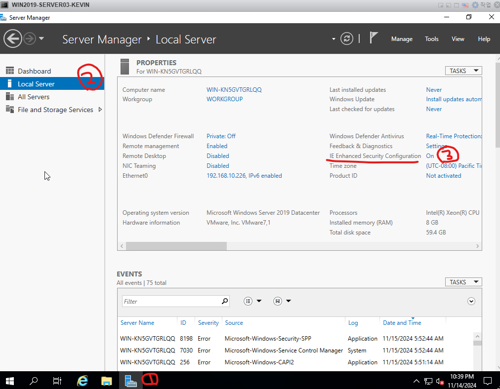500x389 pixels.
Task: Open navigation history dropdown arrow
Action: tap(42, 39)
